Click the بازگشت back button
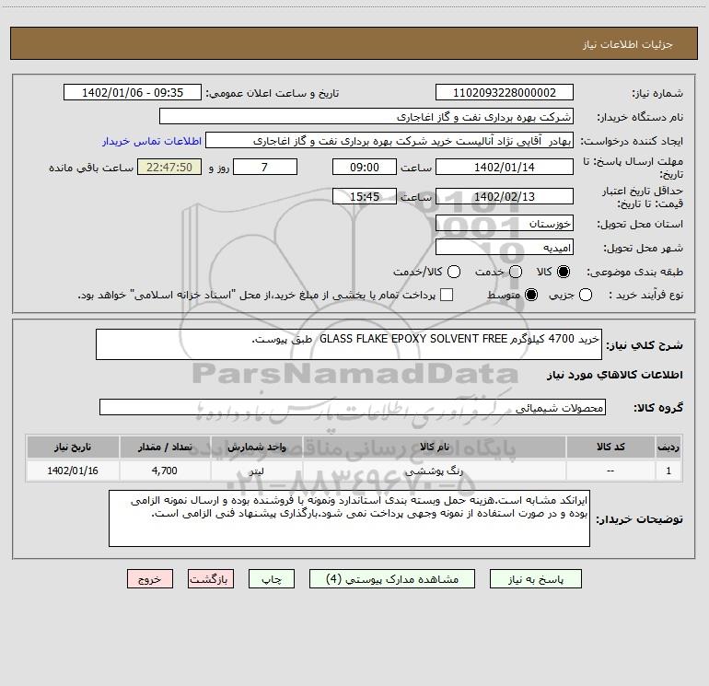 (x=211, y=579)
